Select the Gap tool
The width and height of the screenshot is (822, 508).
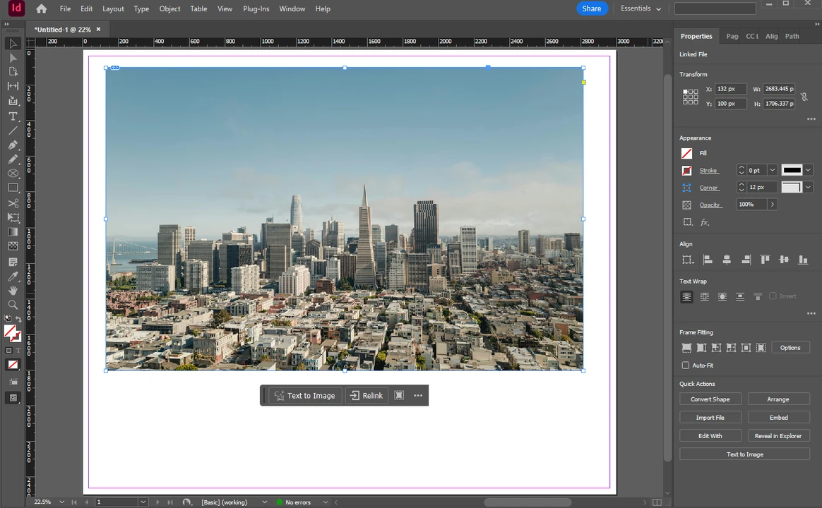[13, 86]
